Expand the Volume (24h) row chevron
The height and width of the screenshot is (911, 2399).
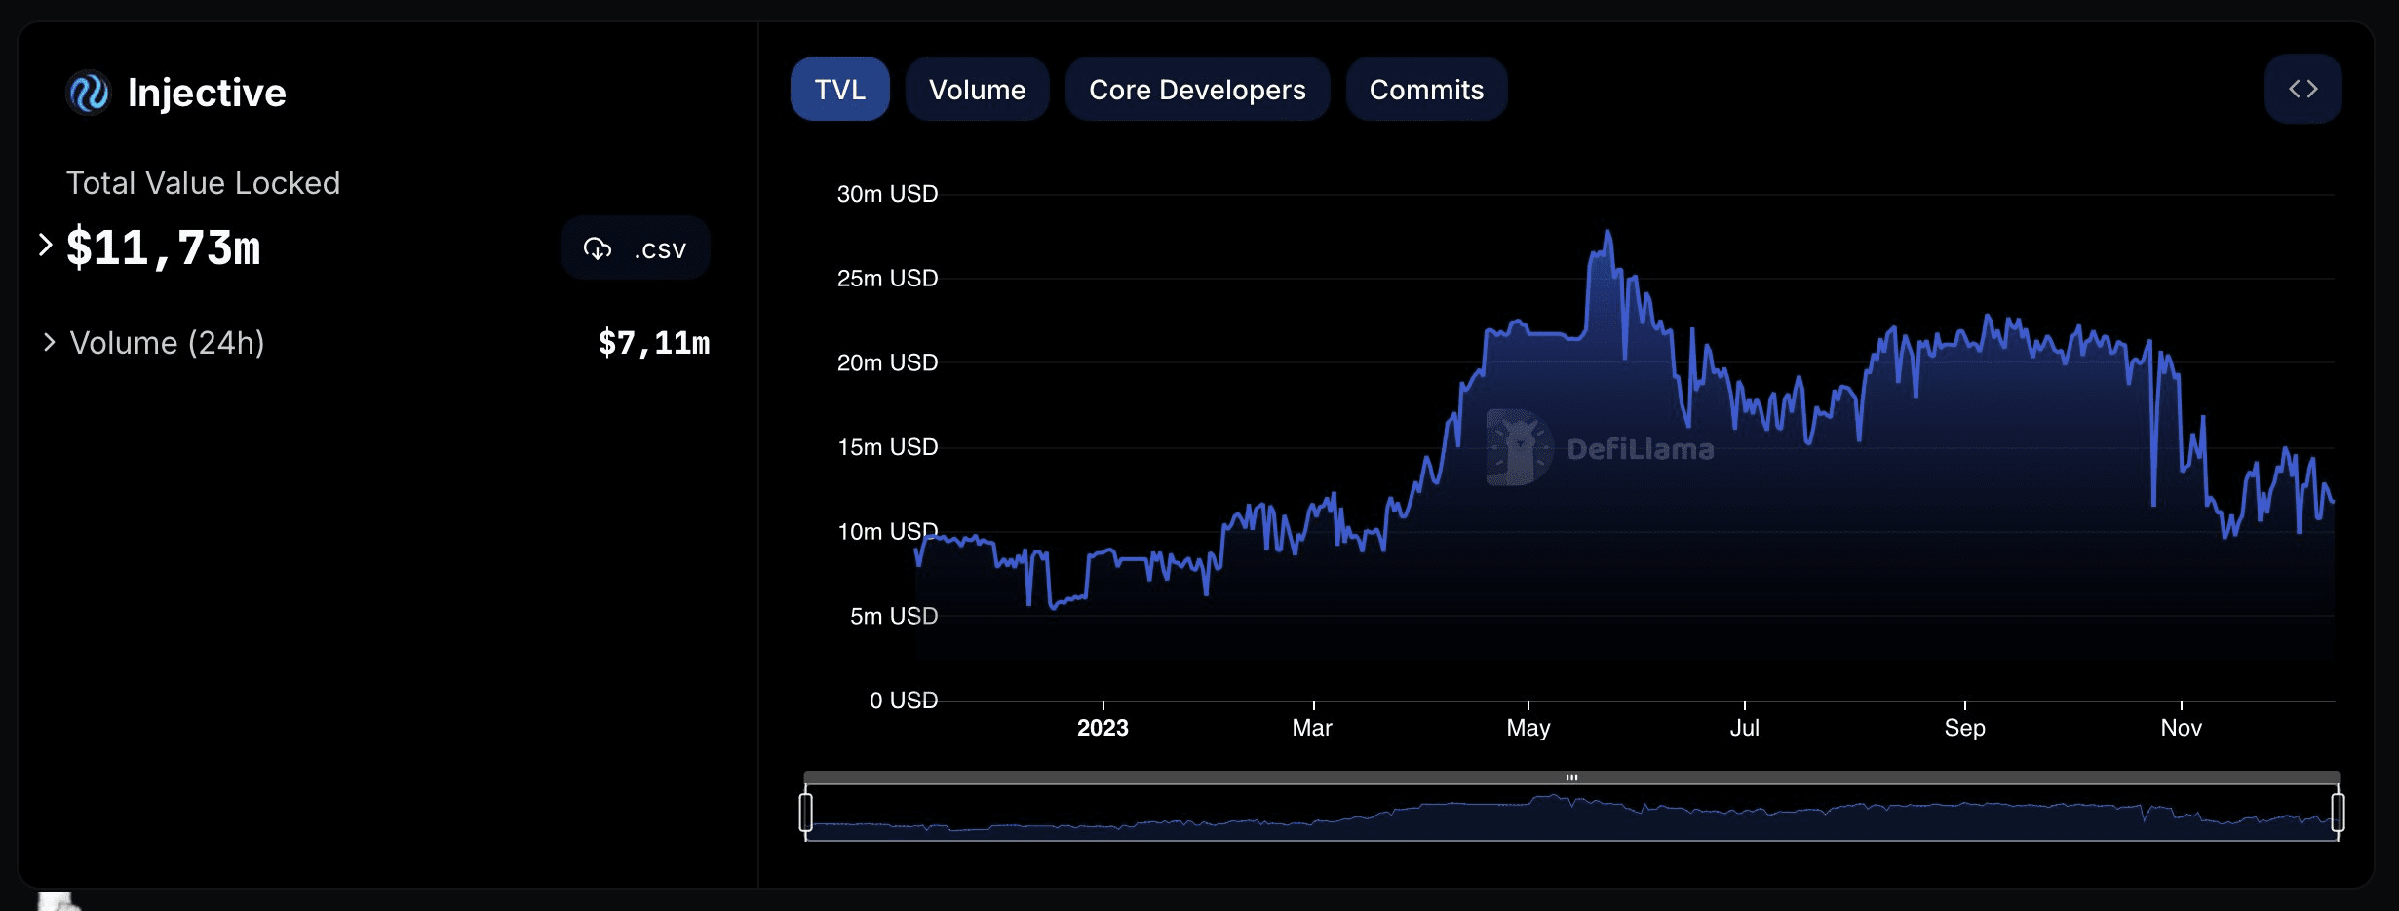(x=49, y=342)
